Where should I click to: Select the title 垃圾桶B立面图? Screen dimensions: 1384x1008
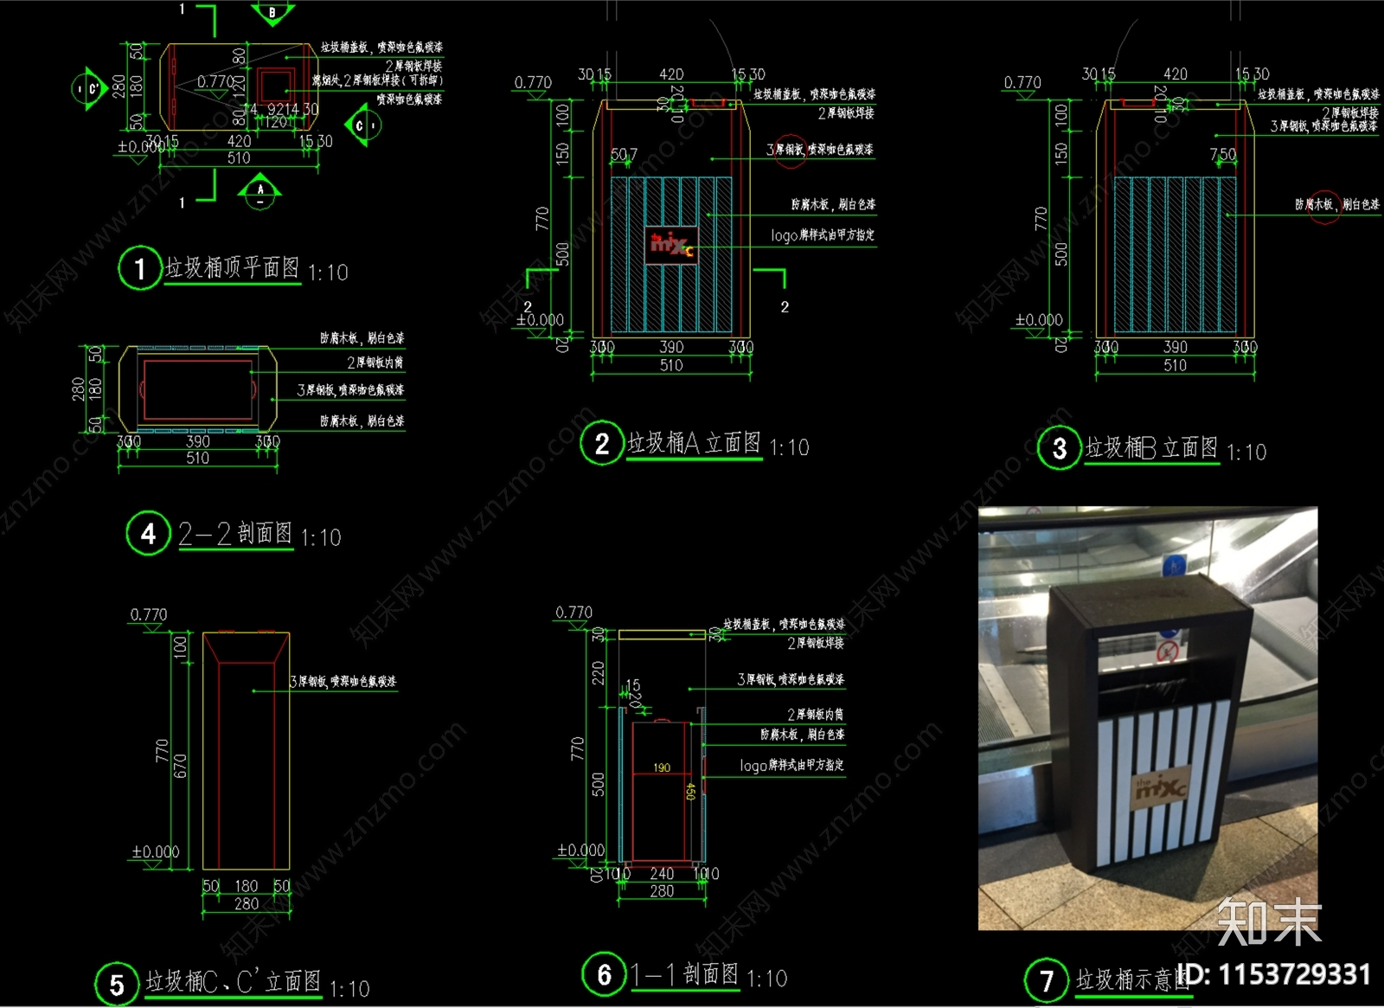tap(1151, 447)
